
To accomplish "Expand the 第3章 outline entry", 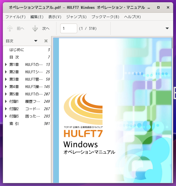I will coord(6,79).
